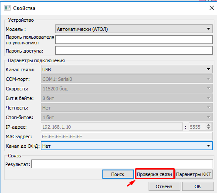Screen dimensions: 217x193
Task: Click the Свойства window icon in title bar
Action: pos(7,8)
